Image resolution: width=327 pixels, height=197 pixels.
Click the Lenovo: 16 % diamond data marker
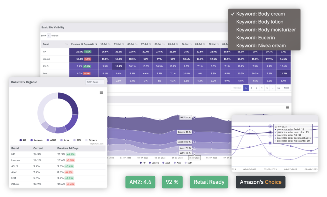[x=194, y=132]
